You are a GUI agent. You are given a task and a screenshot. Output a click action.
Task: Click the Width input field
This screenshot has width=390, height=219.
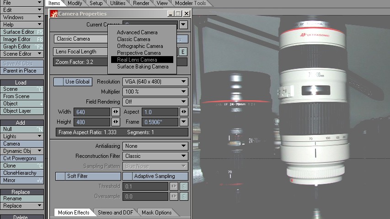click(x=92, y=112)
